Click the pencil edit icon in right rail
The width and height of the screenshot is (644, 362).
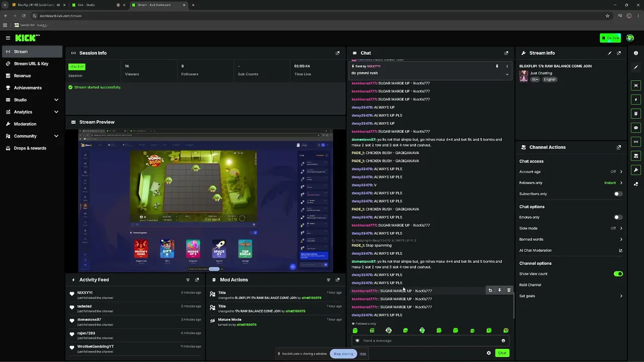pos(636,67)
